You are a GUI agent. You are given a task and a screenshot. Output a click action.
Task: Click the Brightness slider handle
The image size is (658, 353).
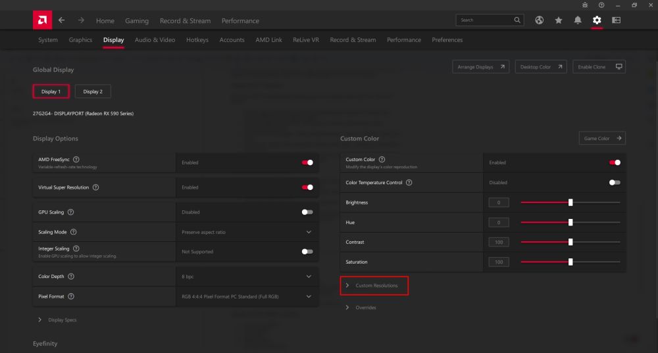pyautogui.click(x=570, y=202)
